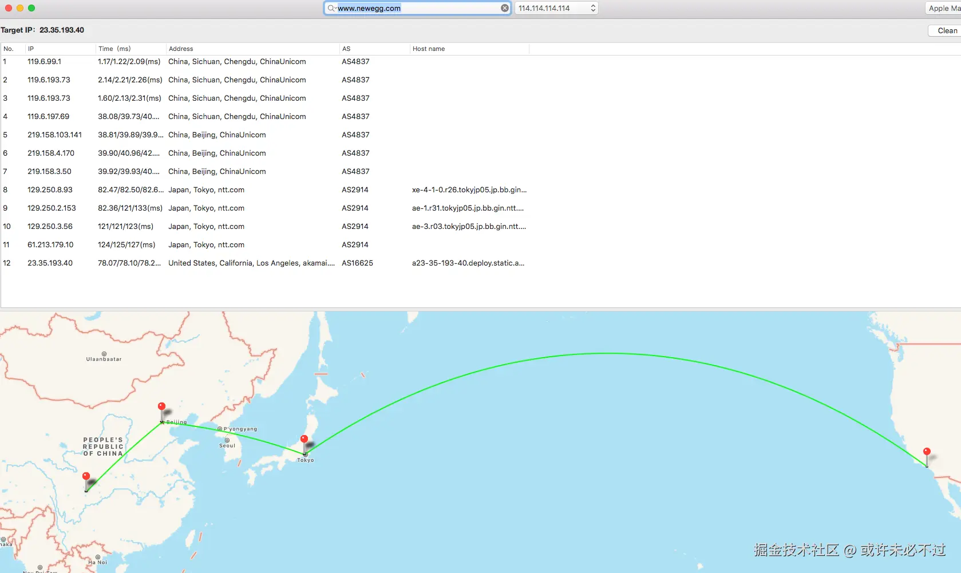961x573 pixels.
Task: Click time 124/125/127(ms) in row 11
Action: click(126, 244)
